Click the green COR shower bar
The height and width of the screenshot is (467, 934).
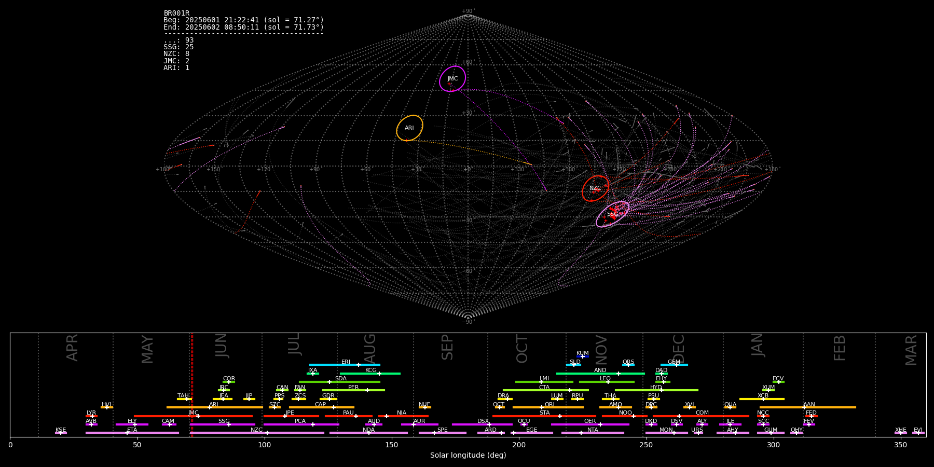(229, 382)
